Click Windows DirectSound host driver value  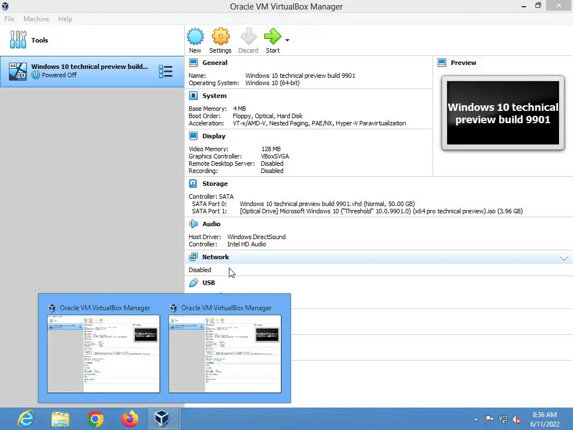point(256,237)
